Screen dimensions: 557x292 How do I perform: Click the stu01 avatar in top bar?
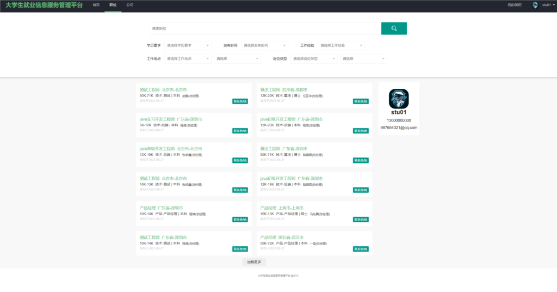click(535, 5)
